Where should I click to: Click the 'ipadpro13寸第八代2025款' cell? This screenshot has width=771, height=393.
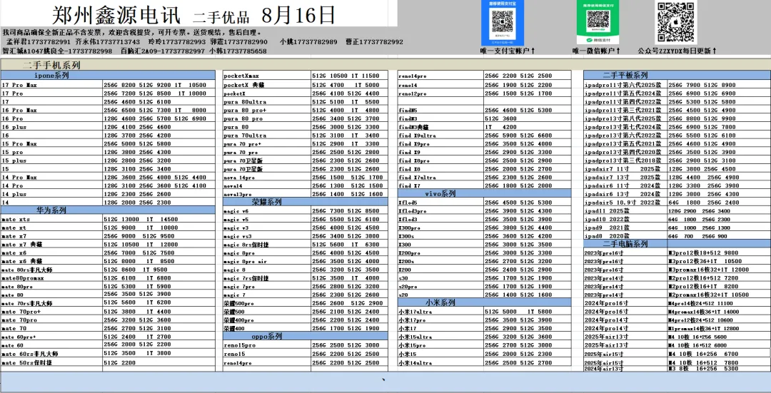(x=625, y=118)
